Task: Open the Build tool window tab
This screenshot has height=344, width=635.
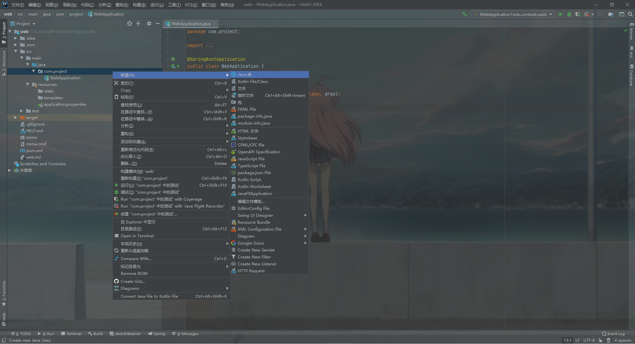Action: click(x=95, y=334)
